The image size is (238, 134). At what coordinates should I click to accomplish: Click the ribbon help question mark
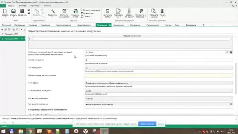pos(236,6)
